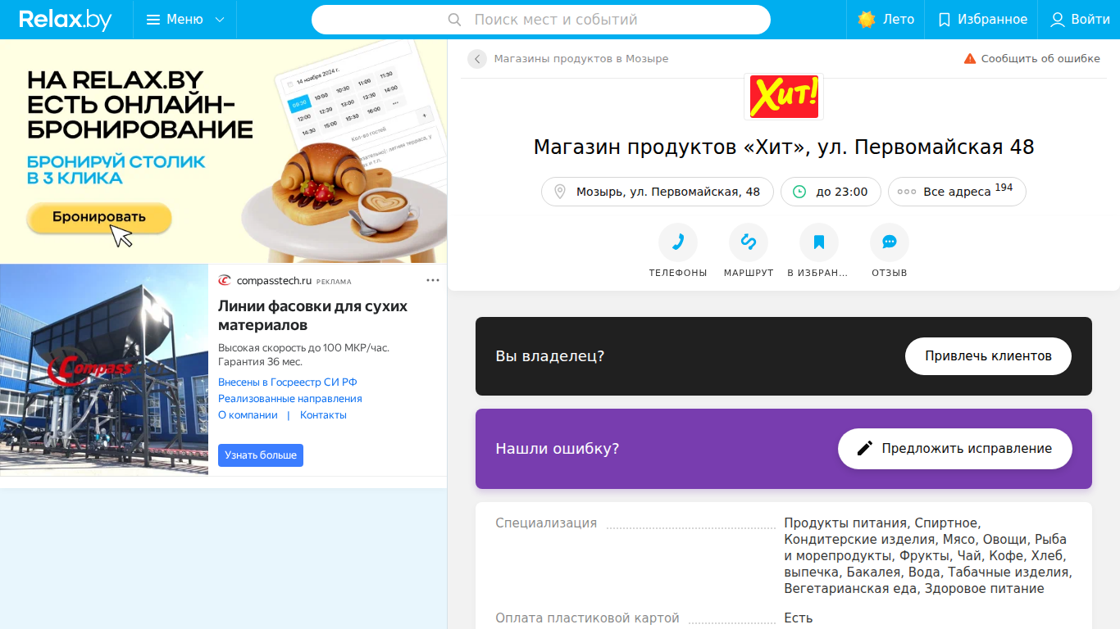
Task: Click the Нашли ошибку? text
Action: [x=558, y=449]
